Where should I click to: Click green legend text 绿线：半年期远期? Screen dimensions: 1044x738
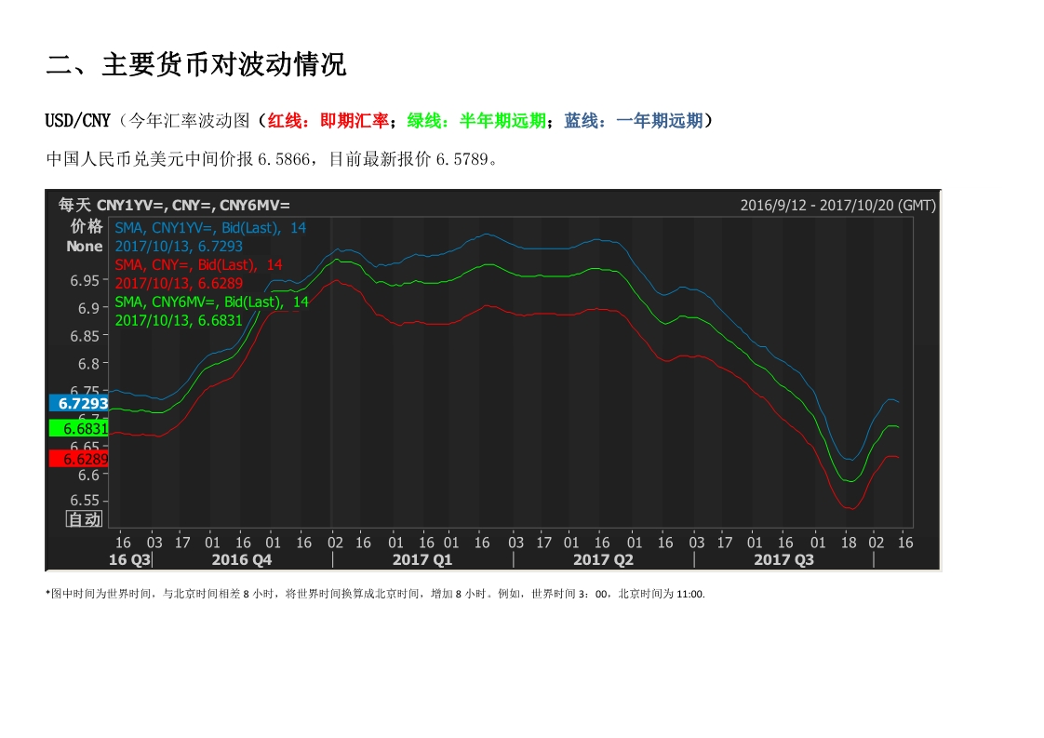pyautogui.click(x=476, y=121)
